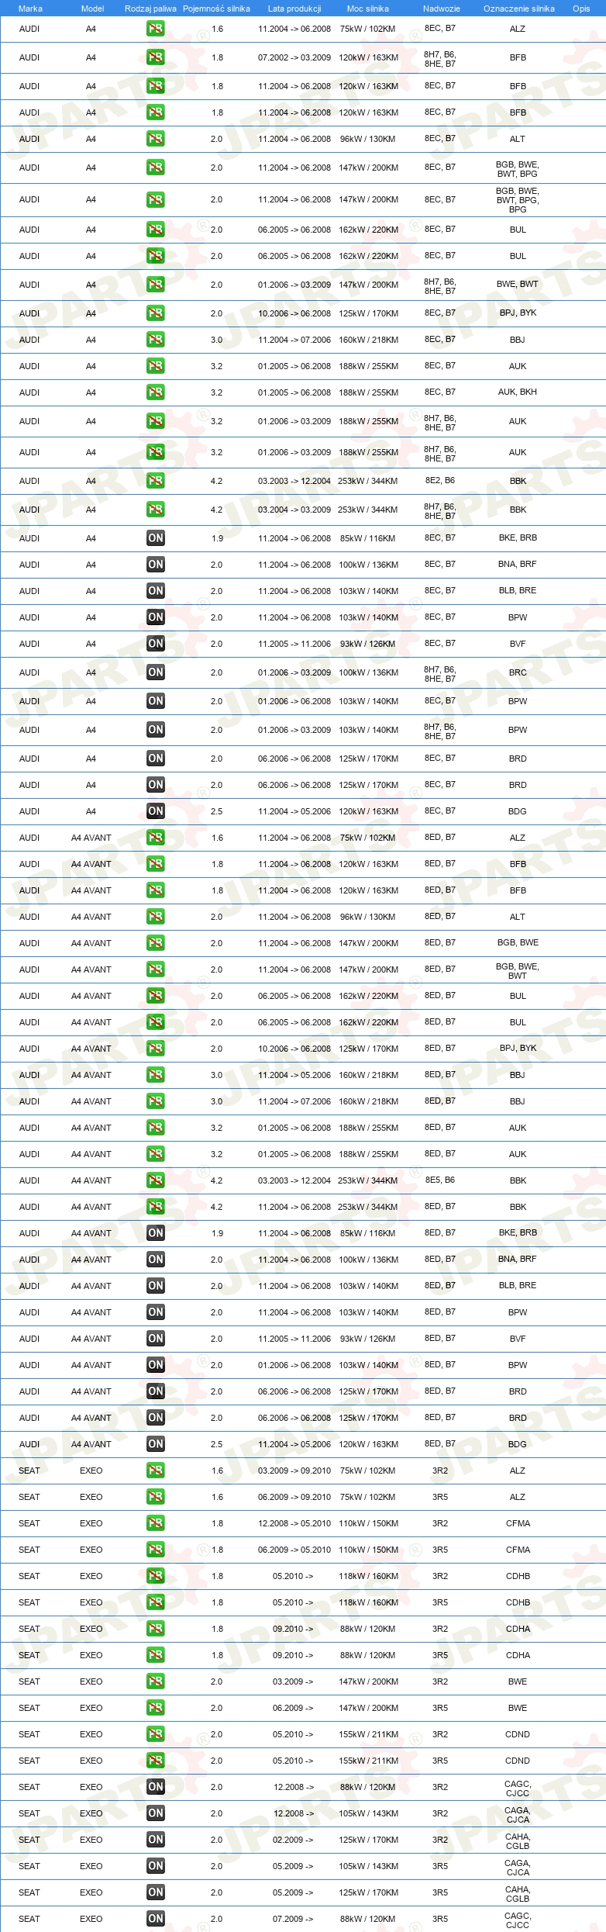
Task: Click the petrol icon in Audi A4 8EC 1.6 ALZ row
Action: point(155,29)
